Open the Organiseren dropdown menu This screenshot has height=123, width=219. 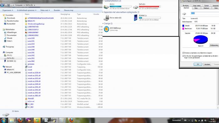tap(8, 10)
